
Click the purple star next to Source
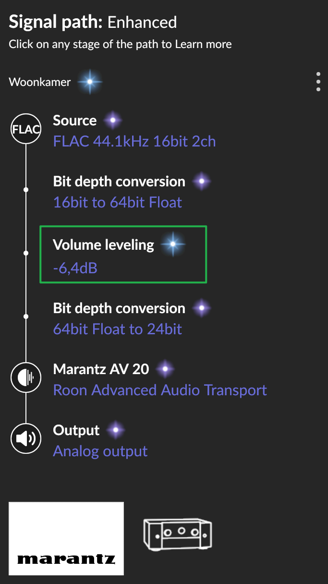(x=113, y=120)
